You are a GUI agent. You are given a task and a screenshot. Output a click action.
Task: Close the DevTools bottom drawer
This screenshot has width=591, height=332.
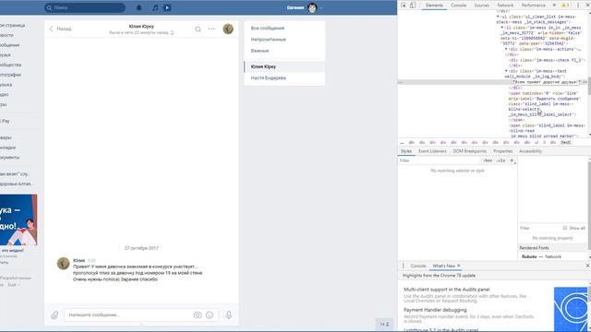[587, 266]
